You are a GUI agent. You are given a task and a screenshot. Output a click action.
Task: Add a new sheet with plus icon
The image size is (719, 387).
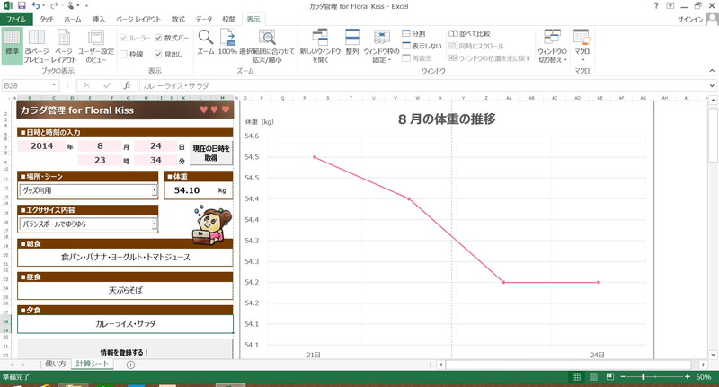point(130,365)
